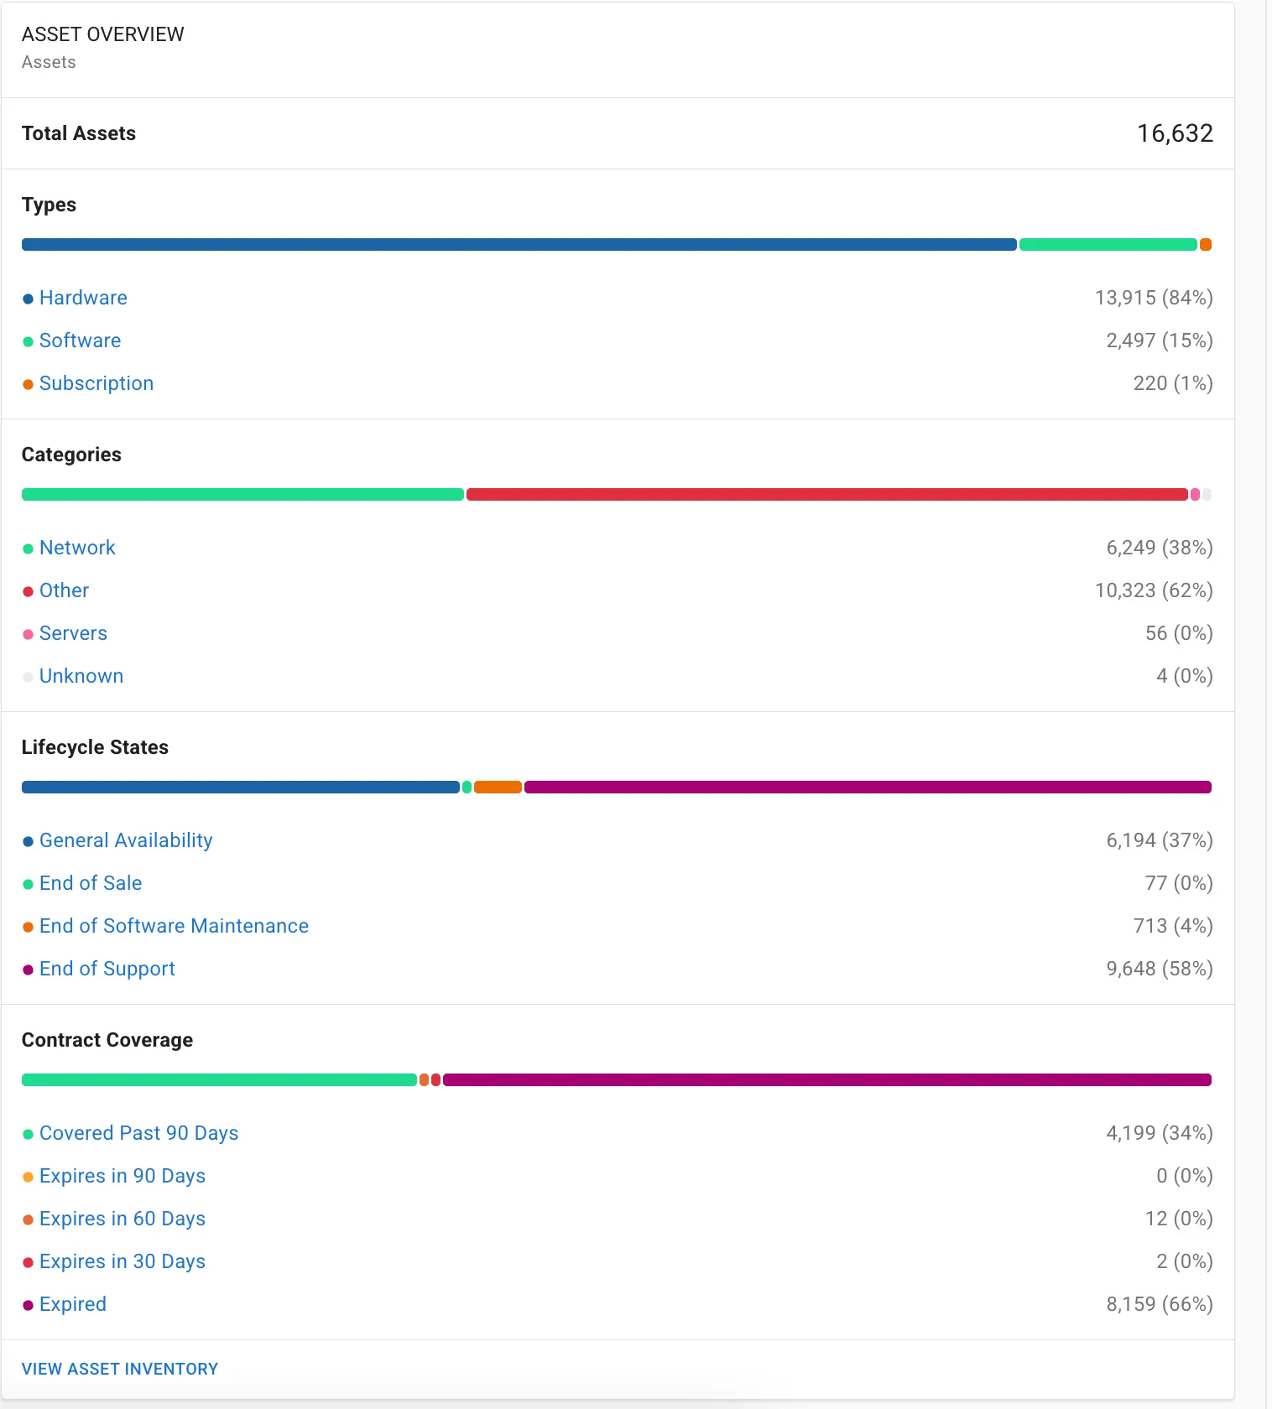Click green Software segment in Types bar

coord(1108,245)
